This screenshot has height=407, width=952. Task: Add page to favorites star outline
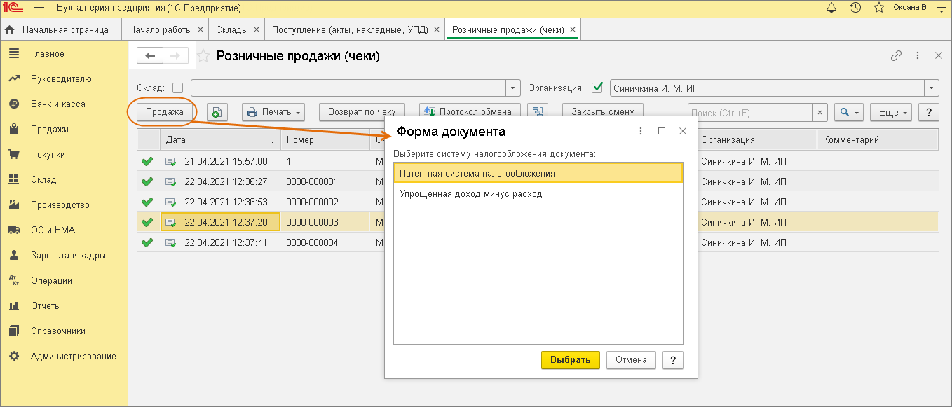coord(203,56)
